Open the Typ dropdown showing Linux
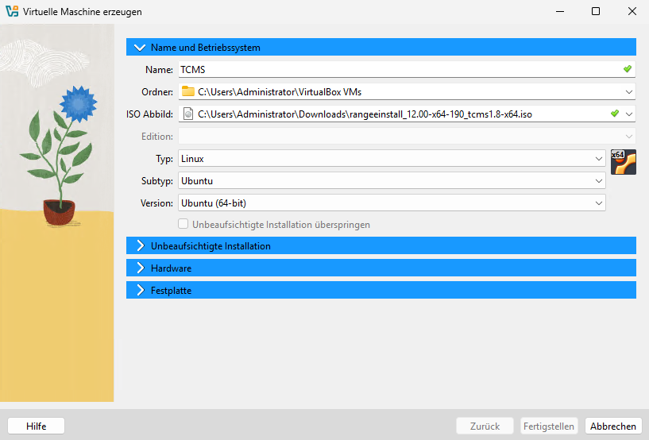The image size is (649, 440). coord(598,159)
